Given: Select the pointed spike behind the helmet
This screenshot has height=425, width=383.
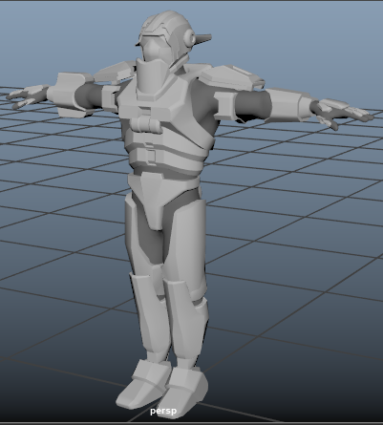Looking at the screenshot, I should [203, 38].
